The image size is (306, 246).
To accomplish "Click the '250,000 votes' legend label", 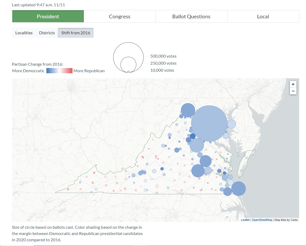I will 163,63.
